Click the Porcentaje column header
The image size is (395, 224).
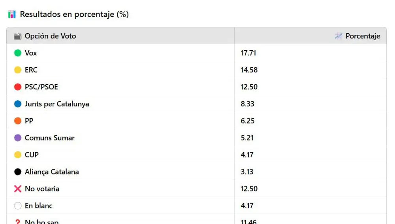coord(310,36)
